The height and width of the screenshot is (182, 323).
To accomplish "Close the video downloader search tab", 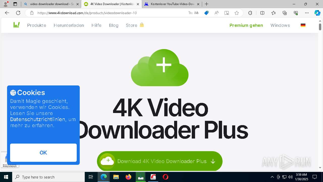I will point(77,4).
